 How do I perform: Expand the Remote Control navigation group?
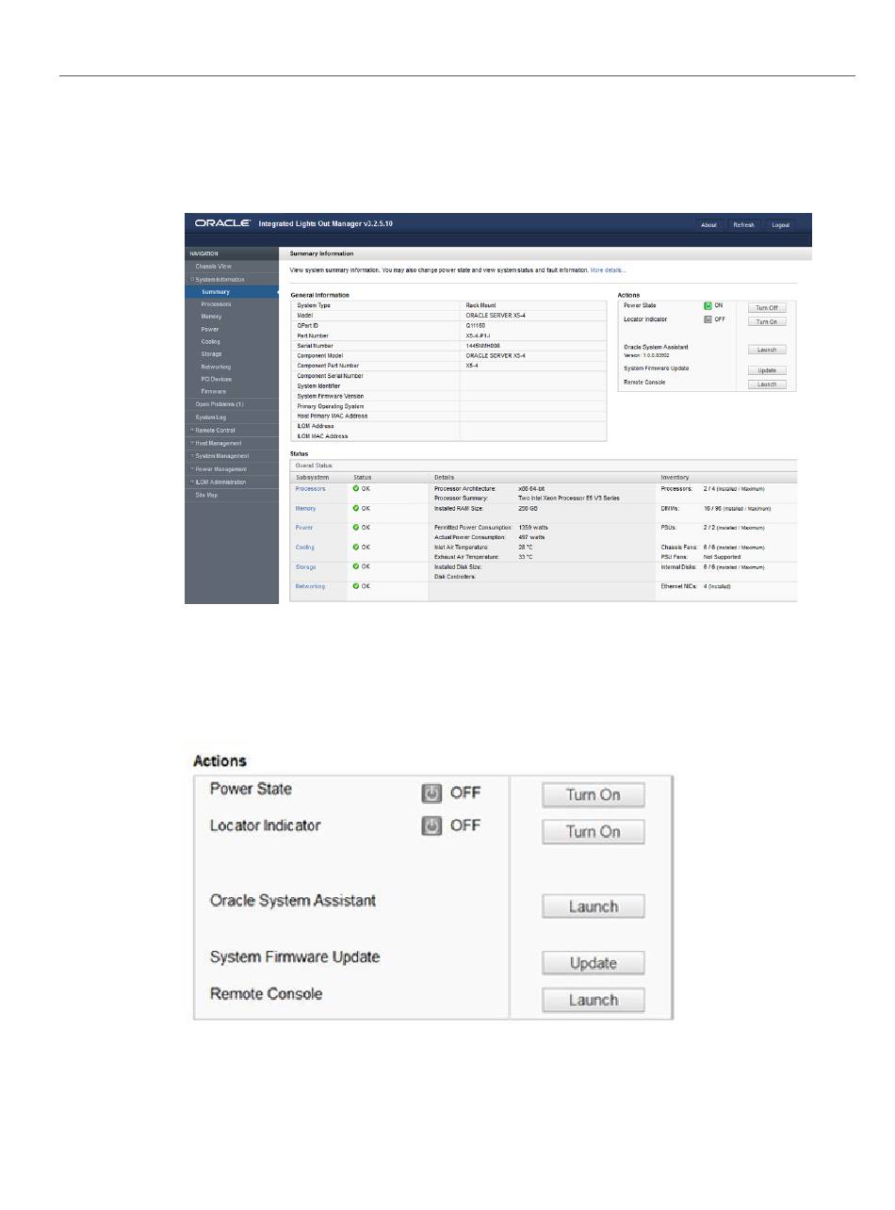(192, 430)
